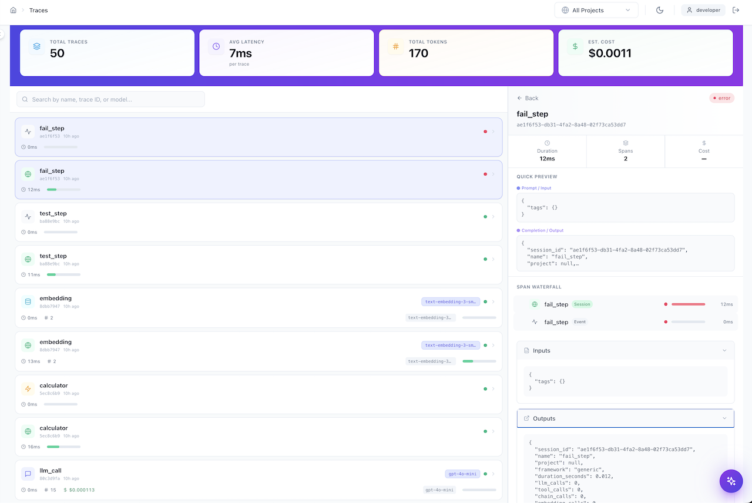
Task: Click the red fail_step Session duration bar
Action: (x=688, y=304)
